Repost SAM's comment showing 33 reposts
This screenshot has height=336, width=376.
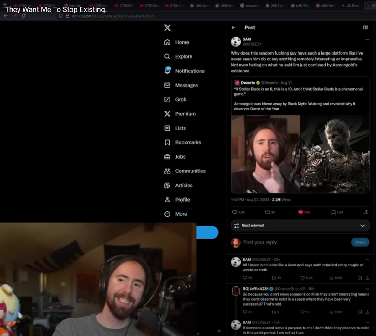click(273, 278)
